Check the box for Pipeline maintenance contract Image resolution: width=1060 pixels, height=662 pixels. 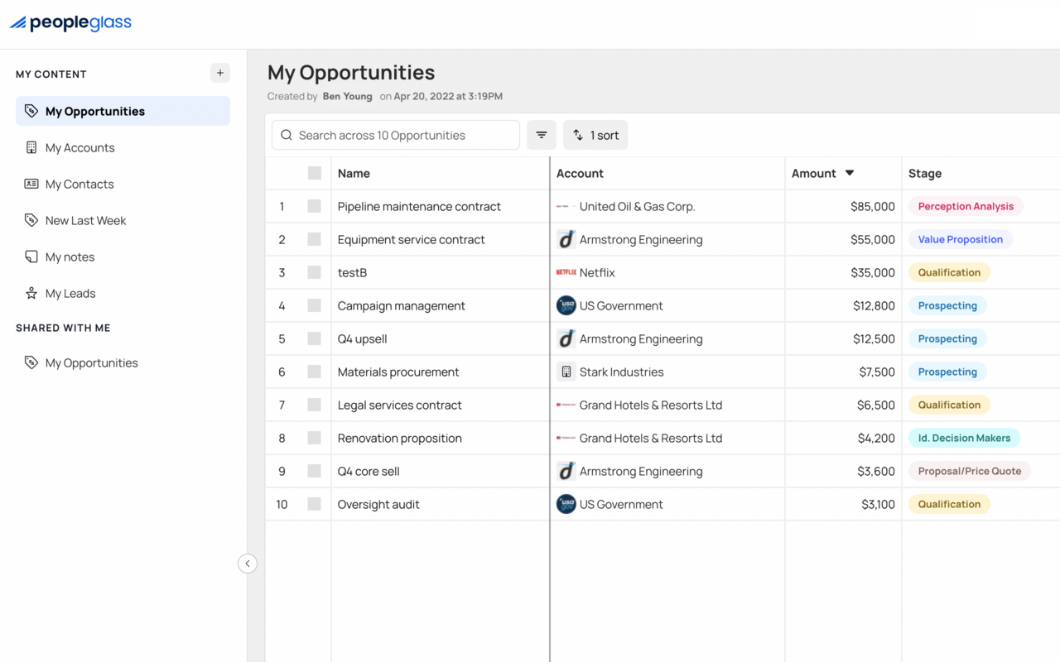point(315,206)
